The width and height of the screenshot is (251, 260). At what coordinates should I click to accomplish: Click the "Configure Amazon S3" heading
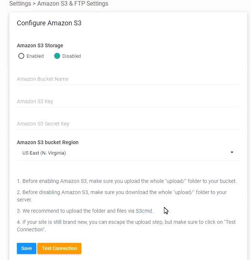click(49, 23)
